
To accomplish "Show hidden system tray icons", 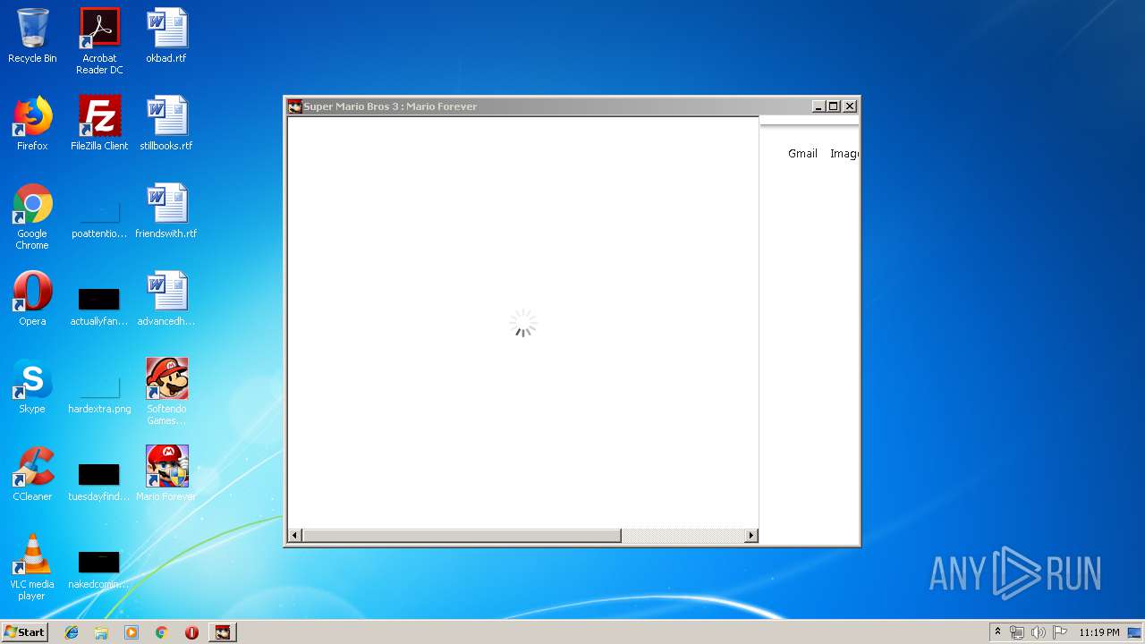I will pos(998,631).
